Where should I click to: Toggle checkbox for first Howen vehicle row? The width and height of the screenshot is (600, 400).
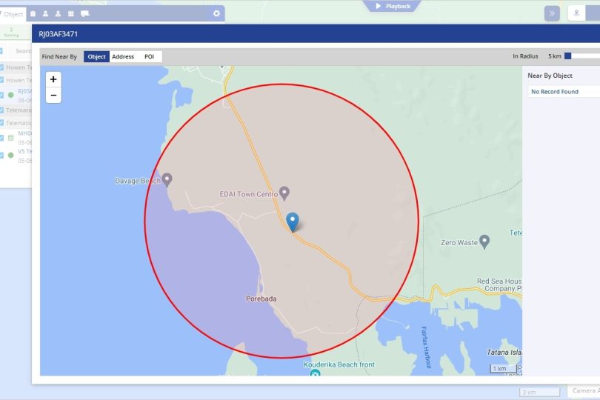(1, 67)
